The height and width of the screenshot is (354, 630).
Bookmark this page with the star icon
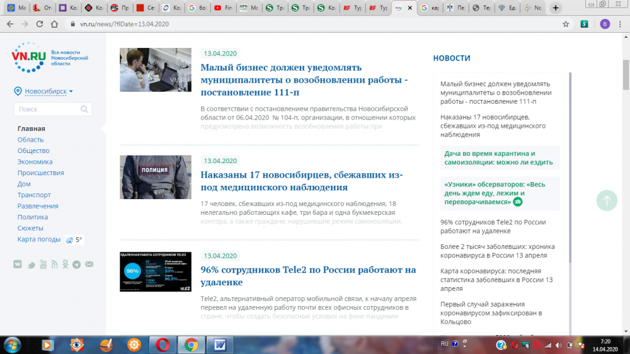pos(566,24)
